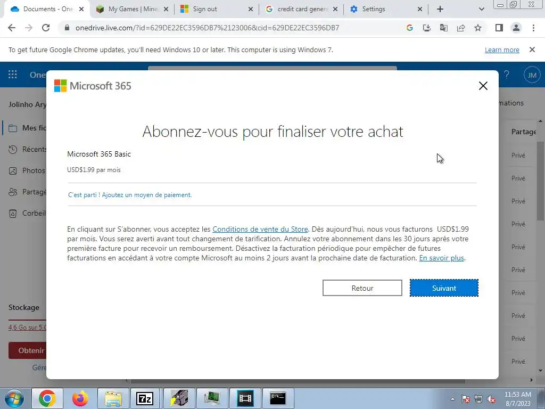The width and height of the screenshot is (545, 409).
Task: Open the Chrome profile avatar
Action: tap(516, 28)
